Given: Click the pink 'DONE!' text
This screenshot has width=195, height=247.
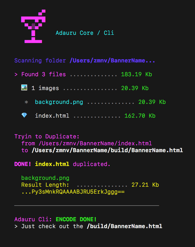Looking at the screenshot, I should pos(23,164).
